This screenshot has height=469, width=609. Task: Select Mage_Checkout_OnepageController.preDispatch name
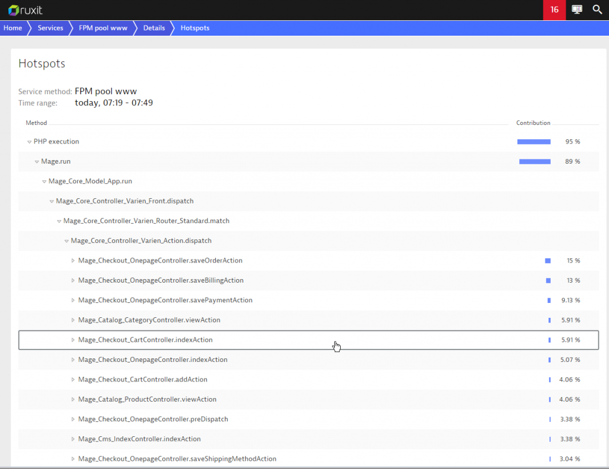click(x=153, y=419)
